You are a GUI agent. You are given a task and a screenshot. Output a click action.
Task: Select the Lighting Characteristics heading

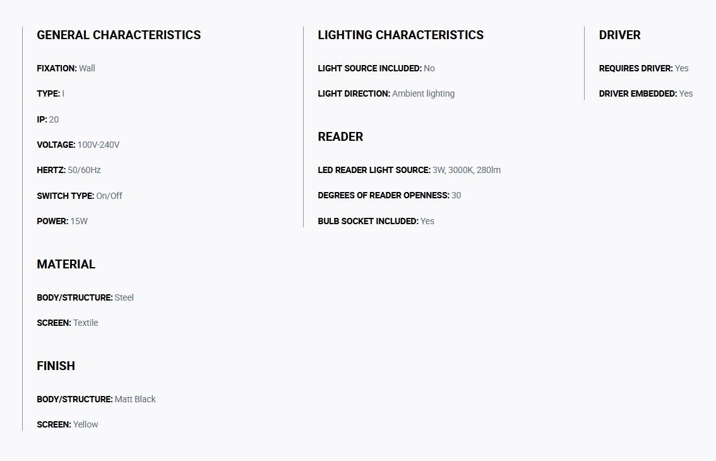click(400, 35)
